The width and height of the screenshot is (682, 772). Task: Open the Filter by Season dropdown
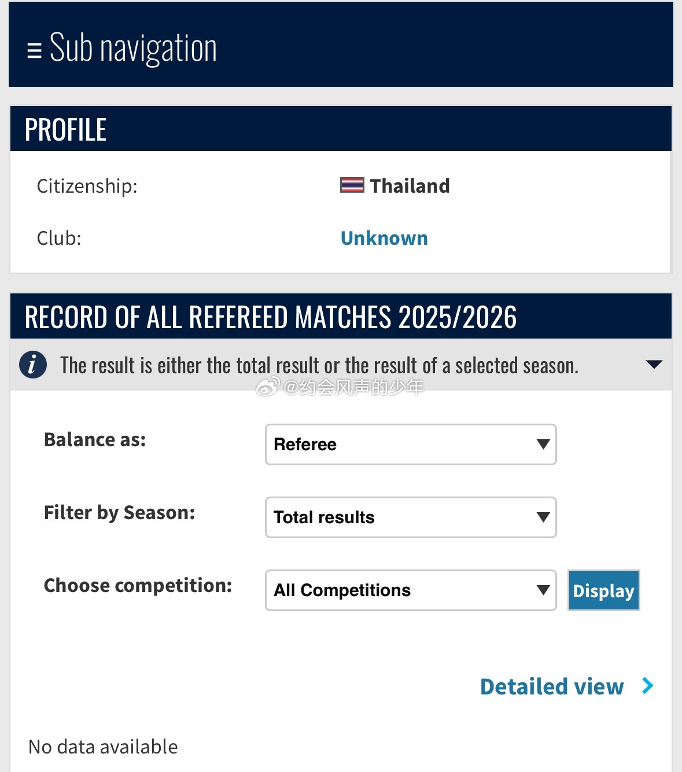[x=411, y=517]
